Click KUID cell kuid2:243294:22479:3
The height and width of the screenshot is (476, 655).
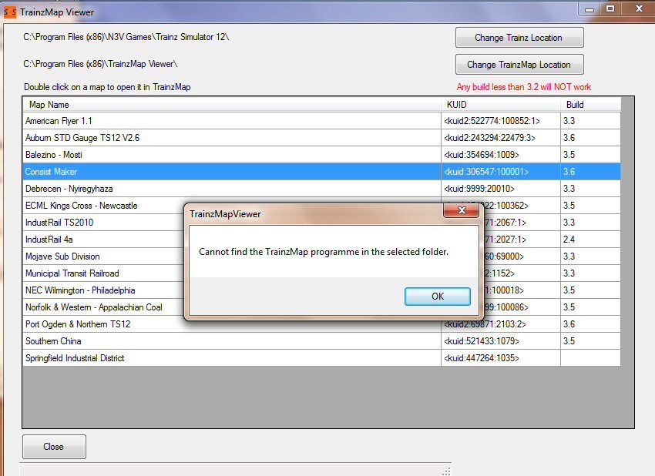click(501, 138)
